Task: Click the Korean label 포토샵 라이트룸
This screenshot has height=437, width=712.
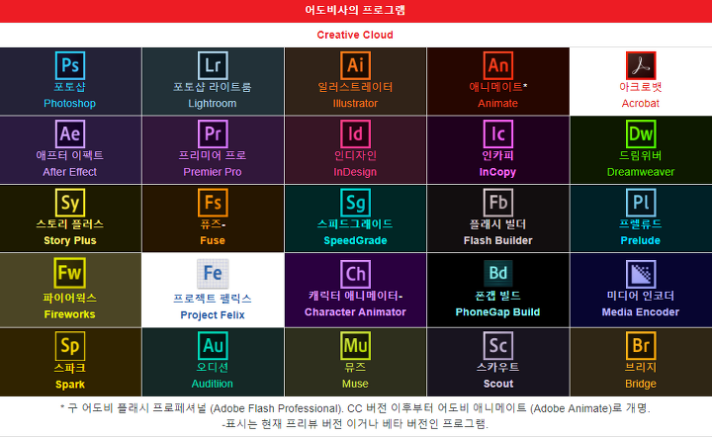Action: point(213,87)
